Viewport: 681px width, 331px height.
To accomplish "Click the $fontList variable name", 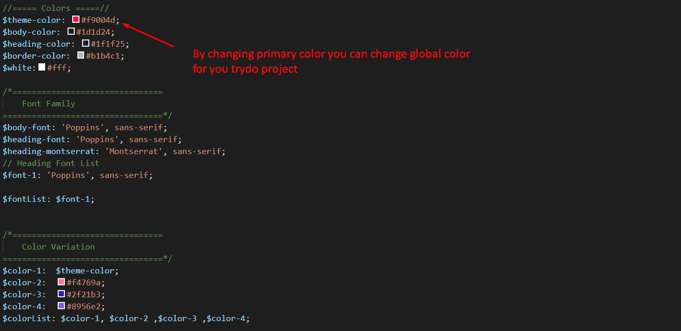I will click(24, 199).
